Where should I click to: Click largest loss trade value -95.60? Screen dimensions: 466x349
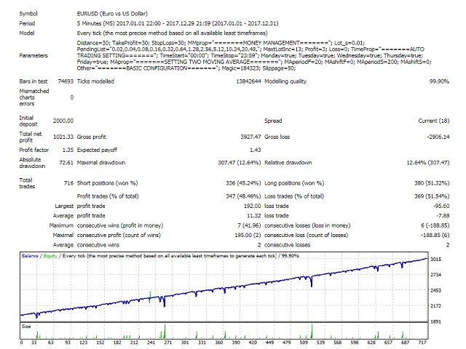(441, 206)
